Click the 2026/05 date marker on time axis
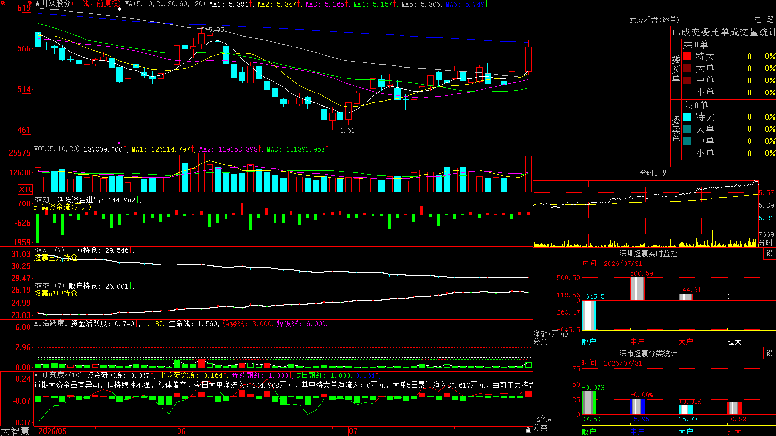 pos(52,431)
